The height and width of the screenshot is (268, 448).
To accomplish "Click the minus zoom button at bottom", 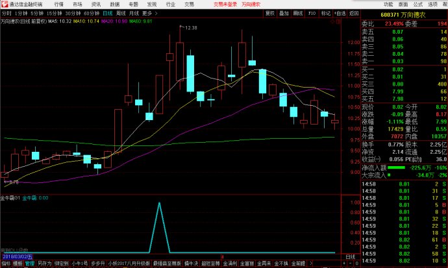I will [351, 263].
